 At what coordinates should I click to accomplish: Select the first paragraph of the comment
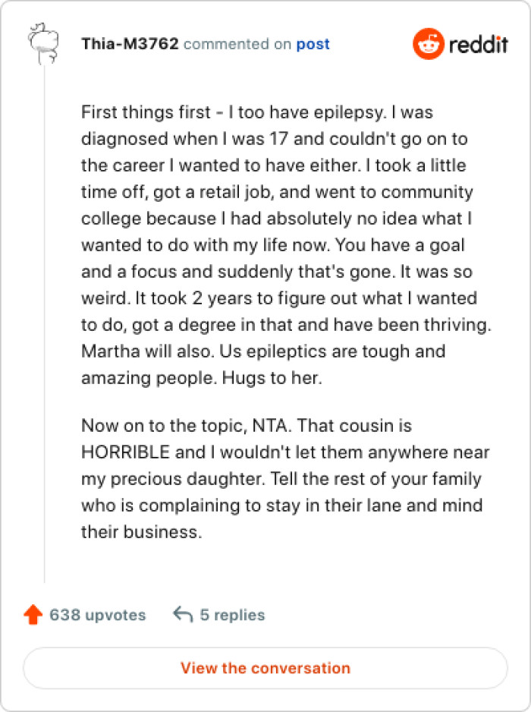(281, 243)
